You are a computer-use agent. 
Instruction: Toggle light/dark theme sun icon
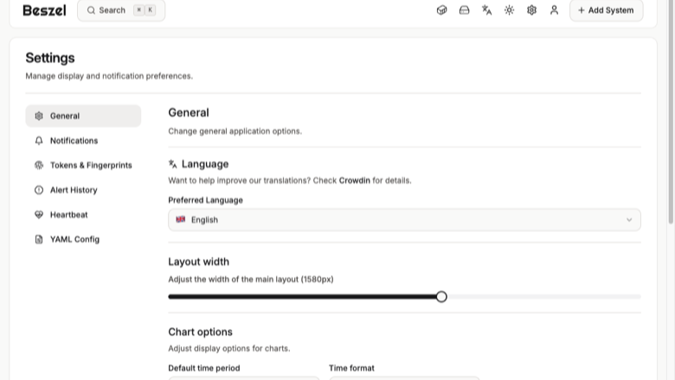point(509,10)
